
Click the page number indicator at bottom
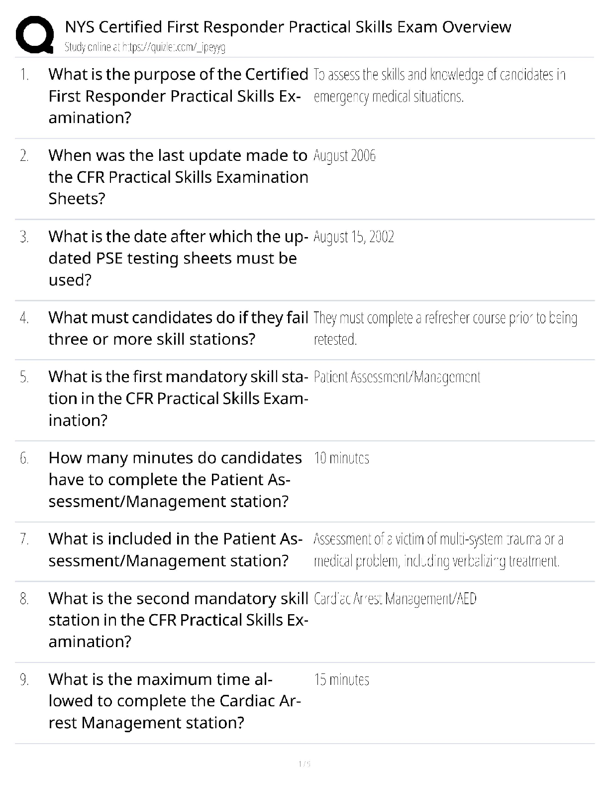click(304, 764)
